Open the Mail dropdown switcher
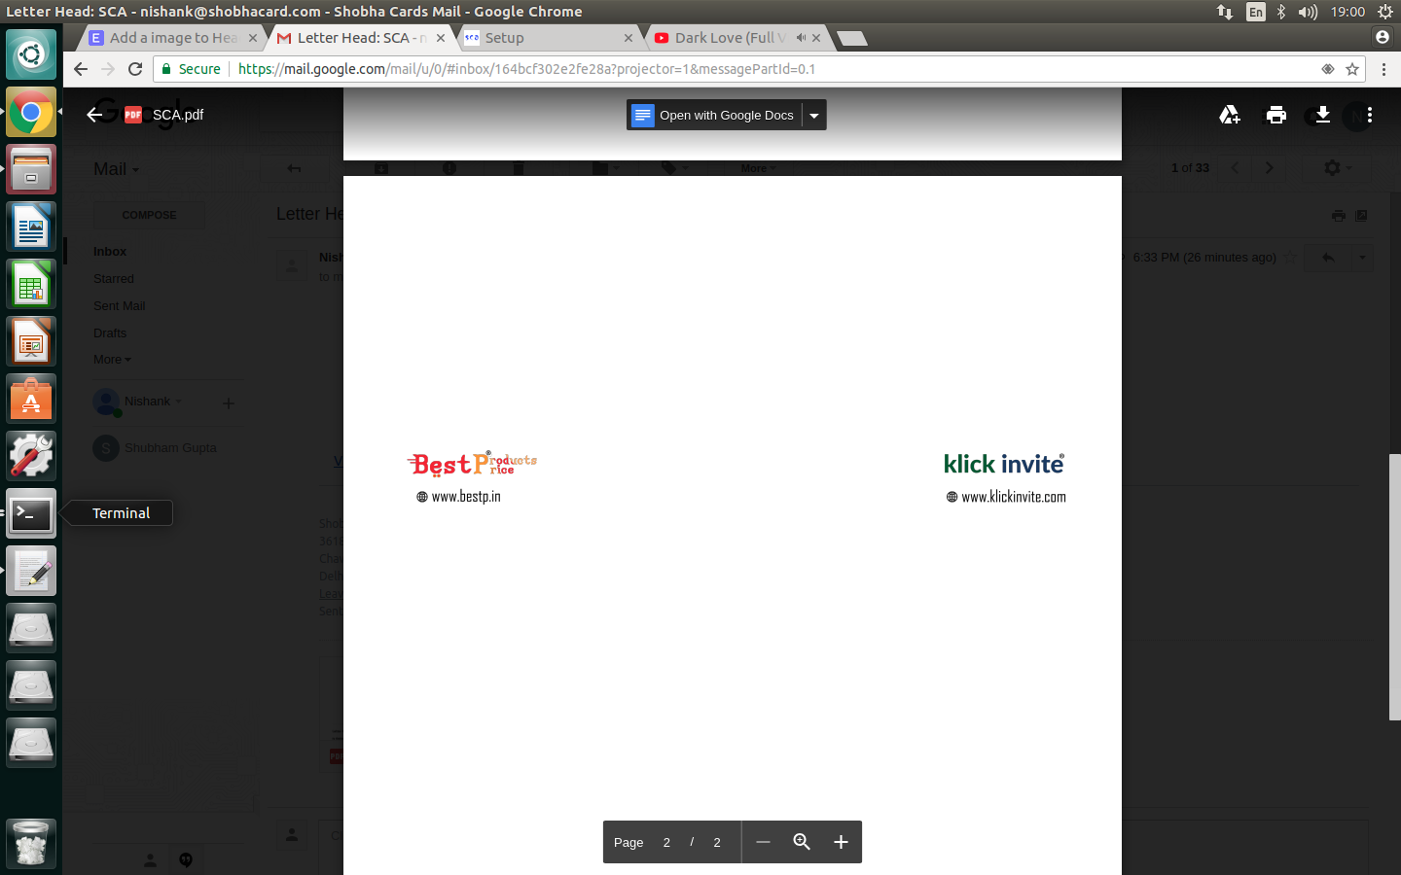 (116, 169)
